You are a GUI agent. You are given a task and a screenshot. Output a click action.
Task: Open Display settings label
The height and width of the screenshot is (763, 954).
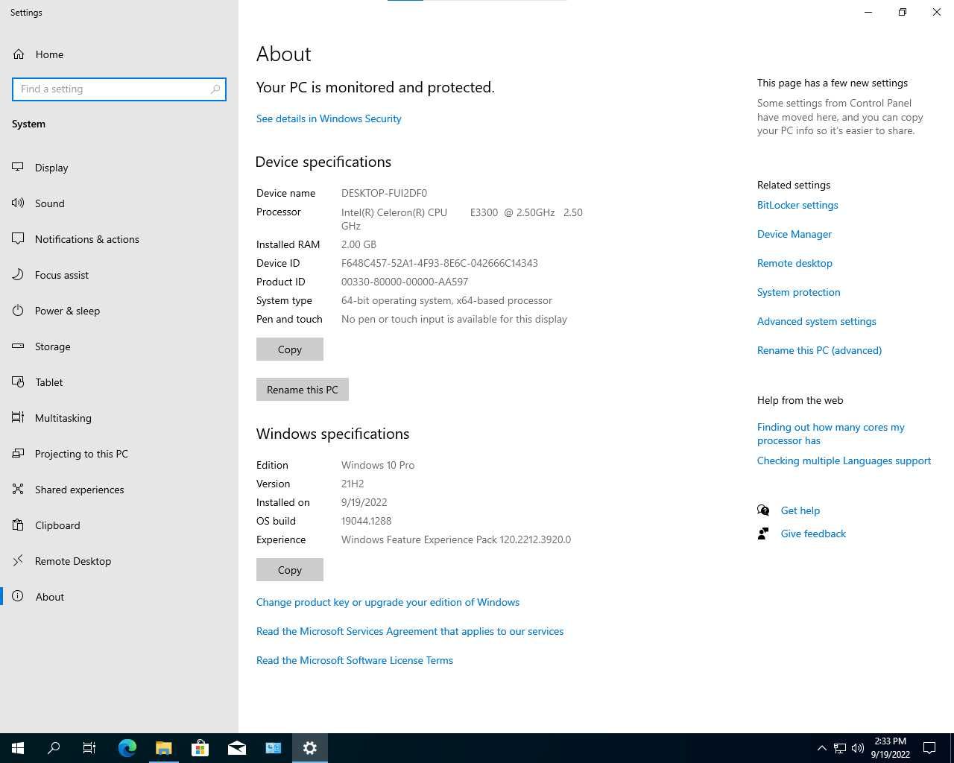[x=51, y=168]
